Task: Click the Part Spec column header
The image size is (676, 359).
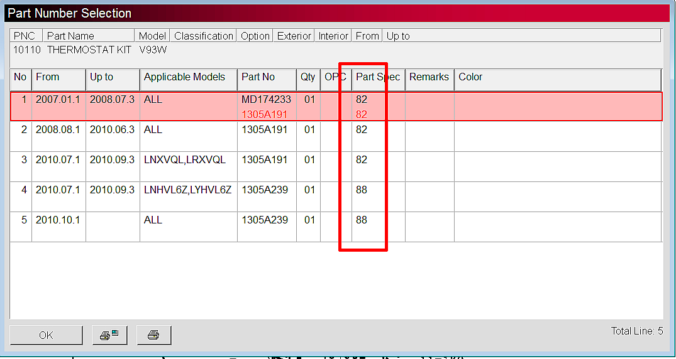Action: (377, 77)
